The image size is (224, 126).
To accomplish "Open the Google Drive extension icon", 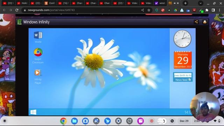I will pyautogui.click(x=175, y=10).
